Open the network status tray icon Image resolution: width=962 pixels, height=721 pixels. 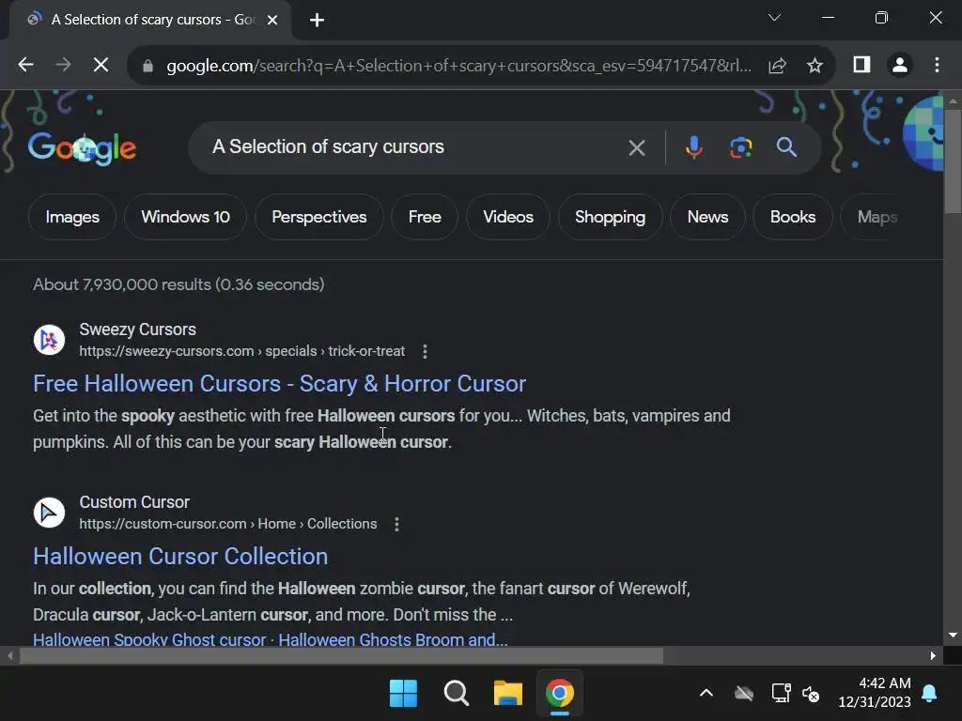(781, 694)
